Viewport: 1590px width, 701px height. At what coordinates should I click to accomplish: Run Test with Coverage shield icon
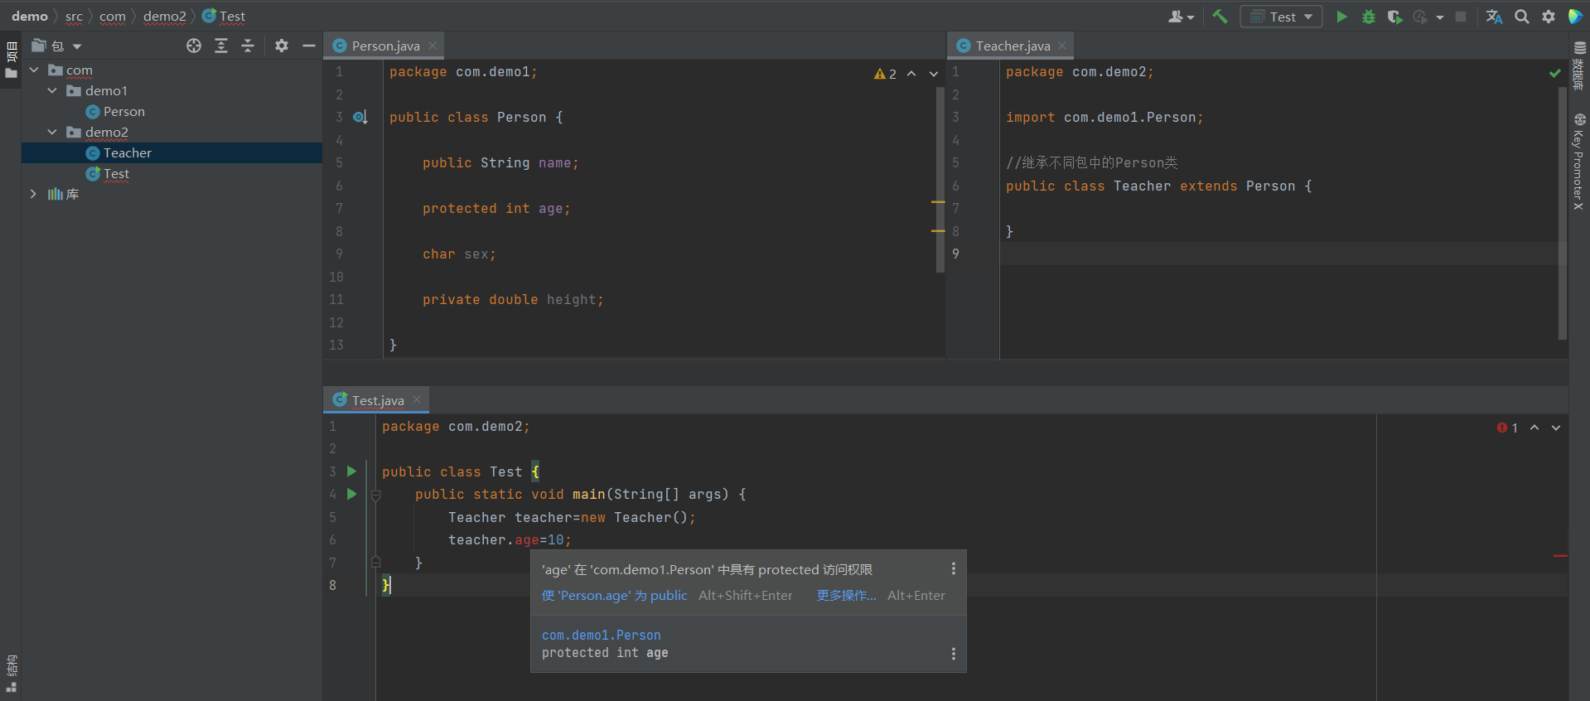[1394, 17]
